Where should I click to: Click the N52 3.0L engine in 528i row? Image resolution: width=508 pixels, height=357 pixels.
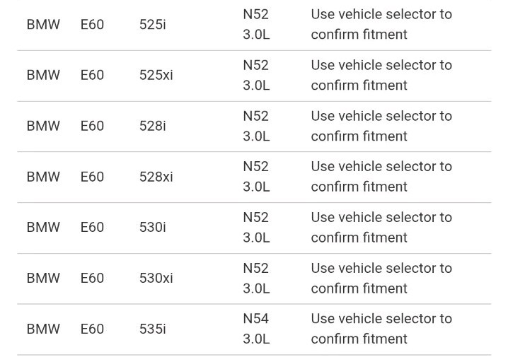click(x=256, y=126)
